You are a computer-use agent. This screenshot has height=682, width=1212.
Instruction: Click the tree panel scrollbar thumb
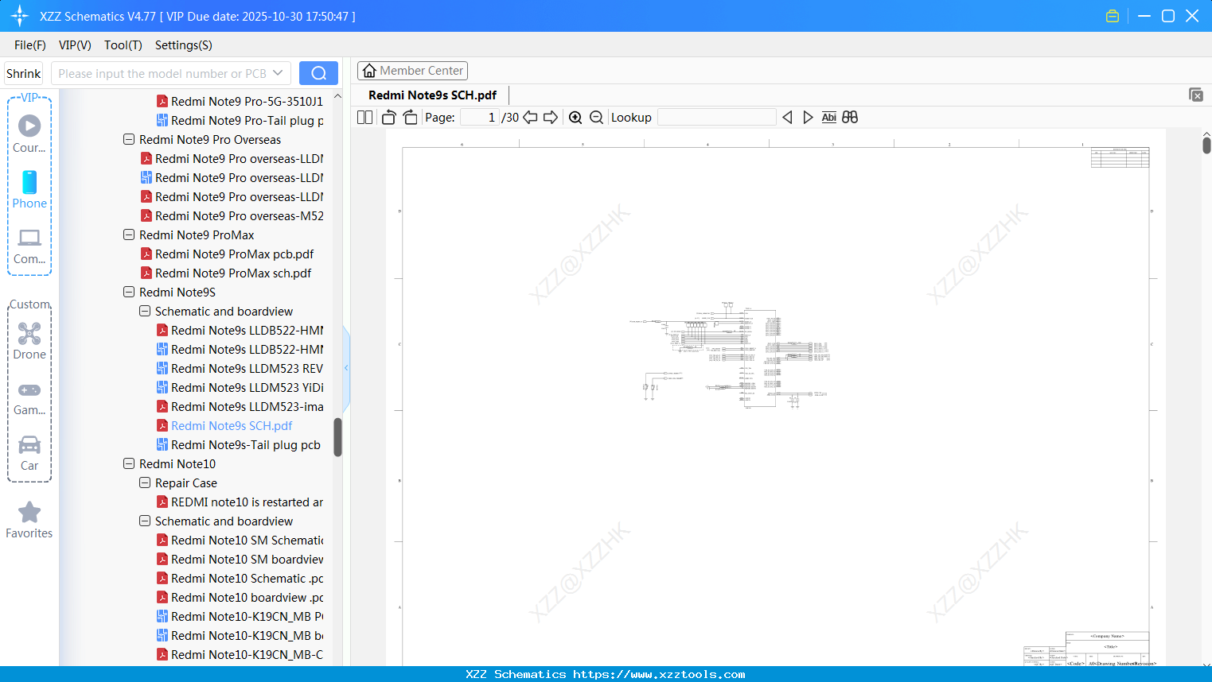click(x=337, y=437)
